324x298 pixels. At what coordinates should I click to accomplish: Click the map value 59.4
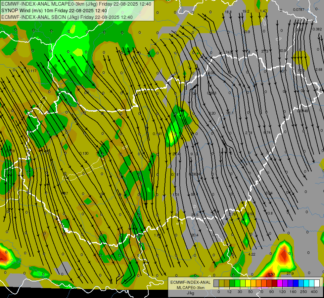[x=195, y=194]
